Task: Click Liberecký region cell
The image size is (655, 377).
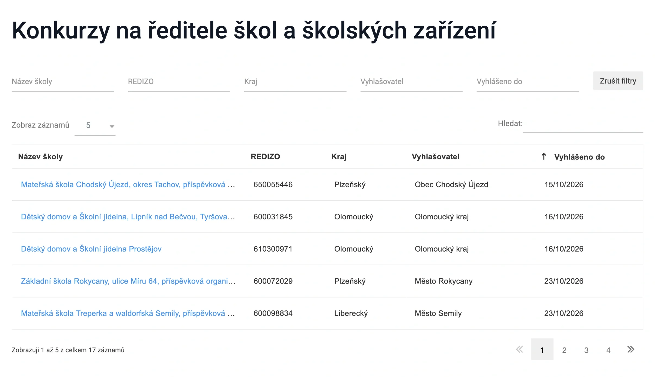Action: pos(351,314)
